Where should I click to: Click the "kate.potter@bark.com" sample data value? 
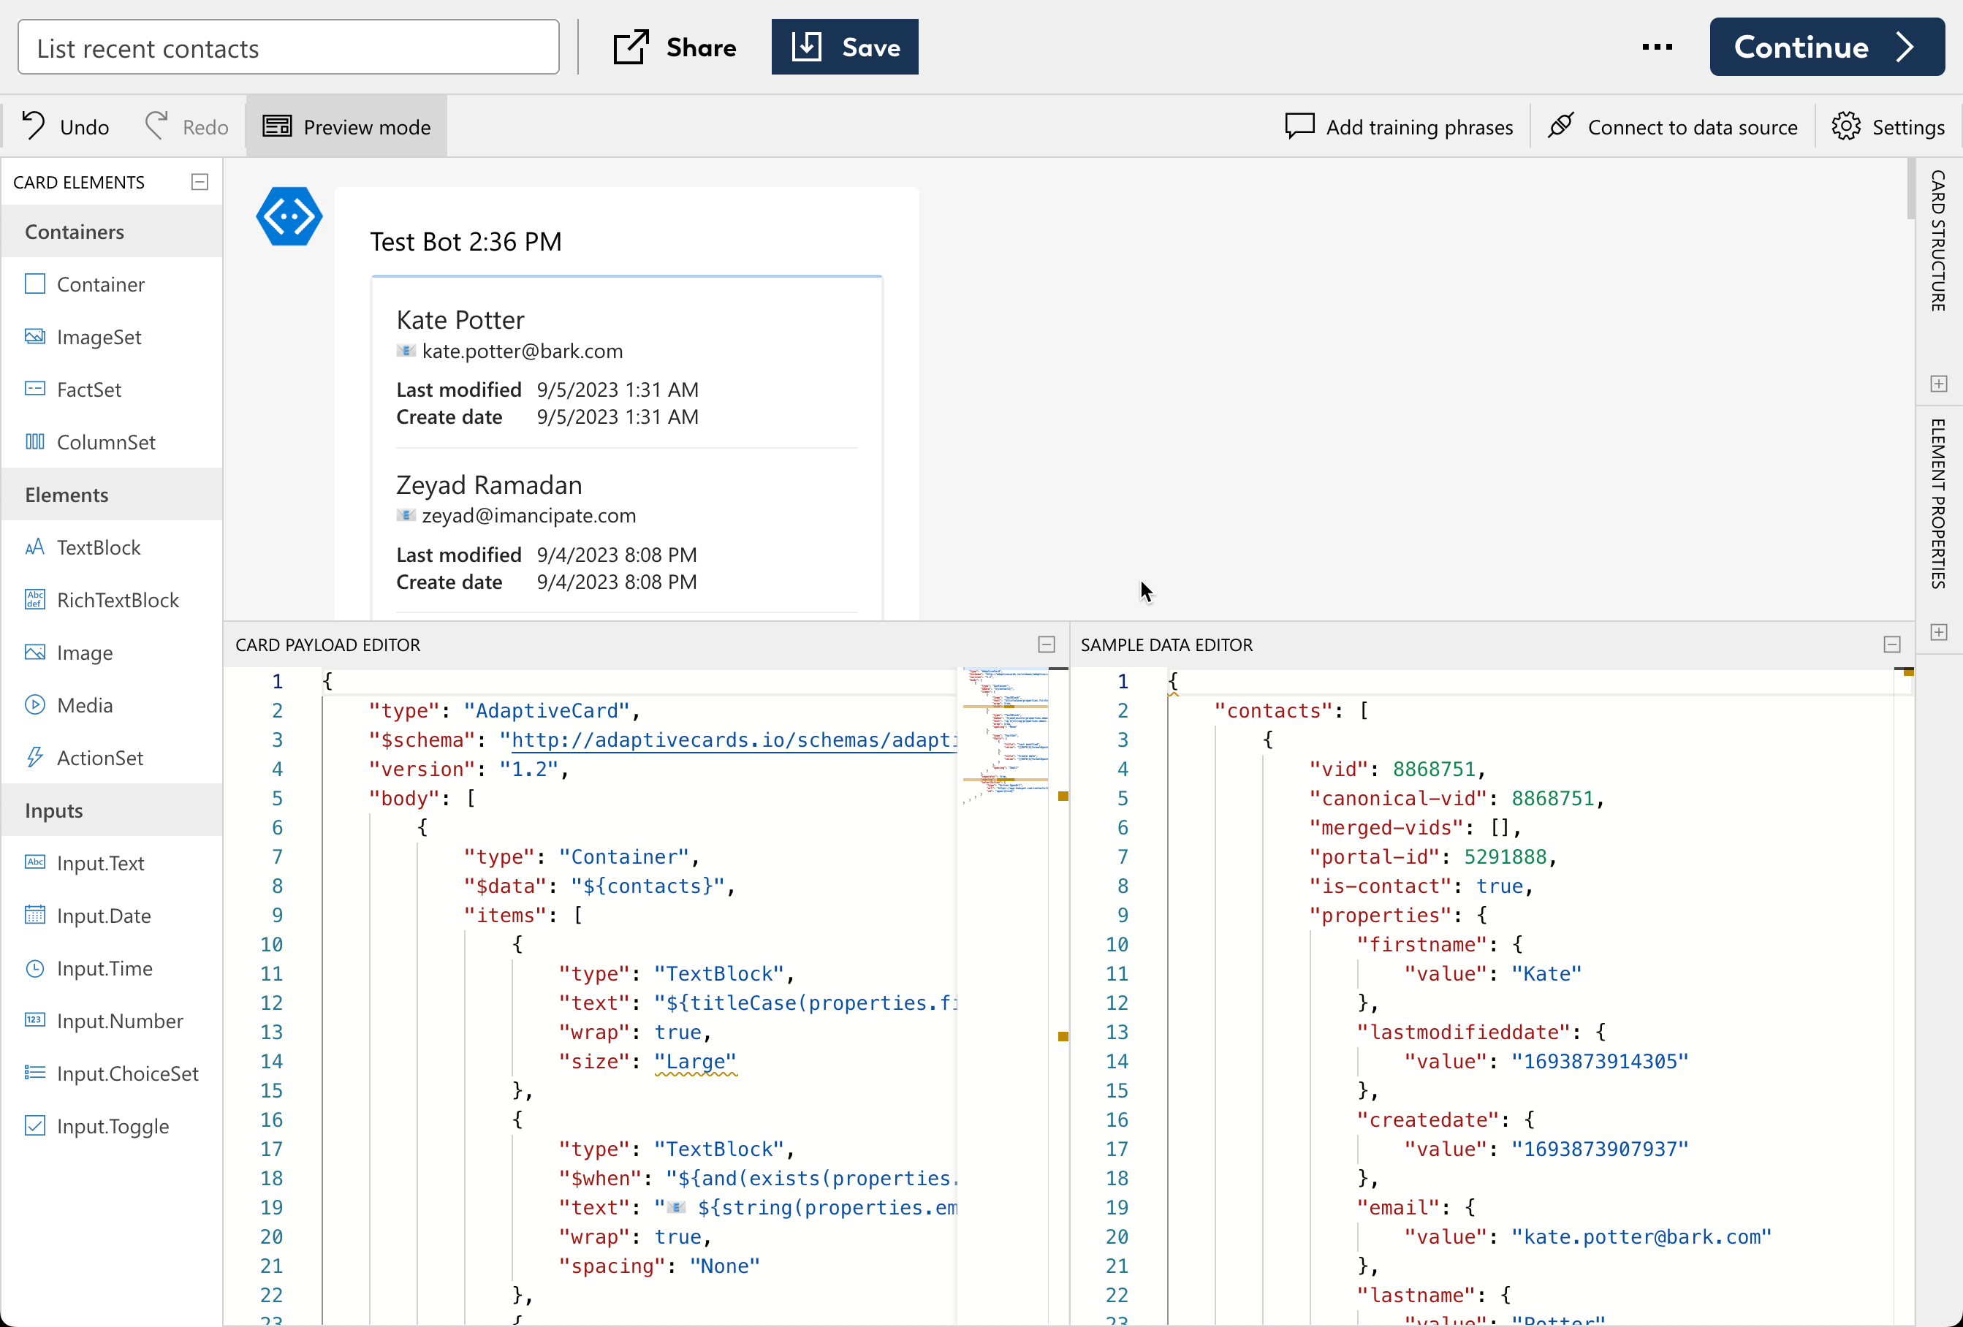click(1640, 1236)
